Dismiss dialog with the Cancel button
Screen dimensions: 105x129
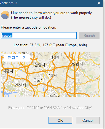[88, 120]
